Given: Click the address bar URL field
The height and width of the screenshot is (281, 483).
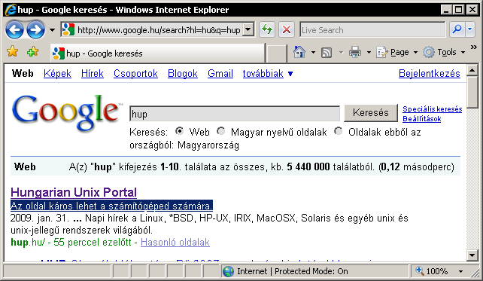Looking at the screenshot, I should tap(159, 30).
